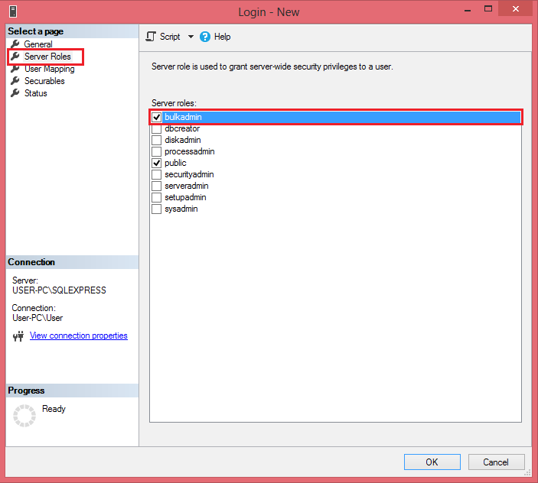
Task: Uncheck the bulkadmin server role checkbox
Action: 157,117
